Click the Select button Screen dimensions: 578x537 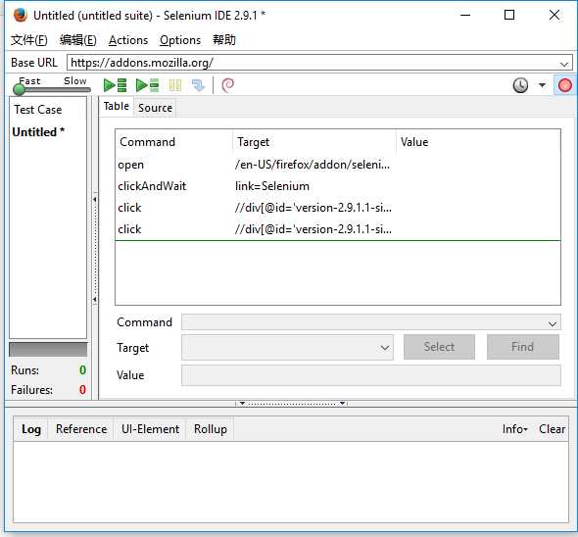[x=439, y=347]
